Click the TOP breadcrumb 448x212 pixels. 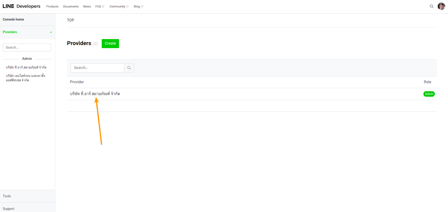(71, 20)
